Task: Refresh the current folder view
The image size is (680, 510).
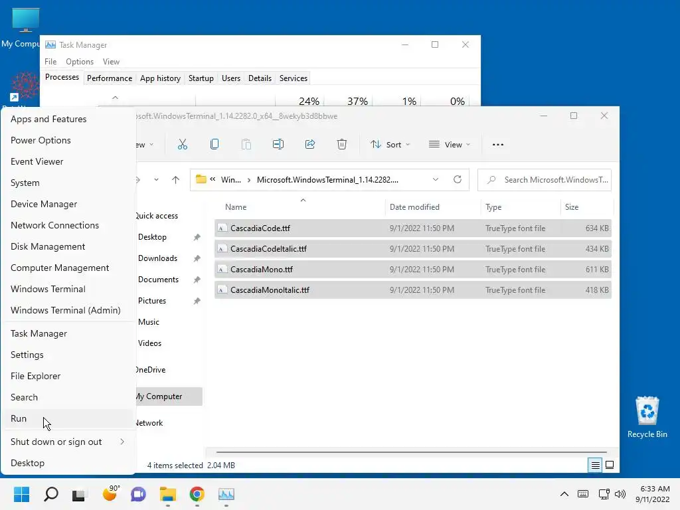Action: point(457,179)
